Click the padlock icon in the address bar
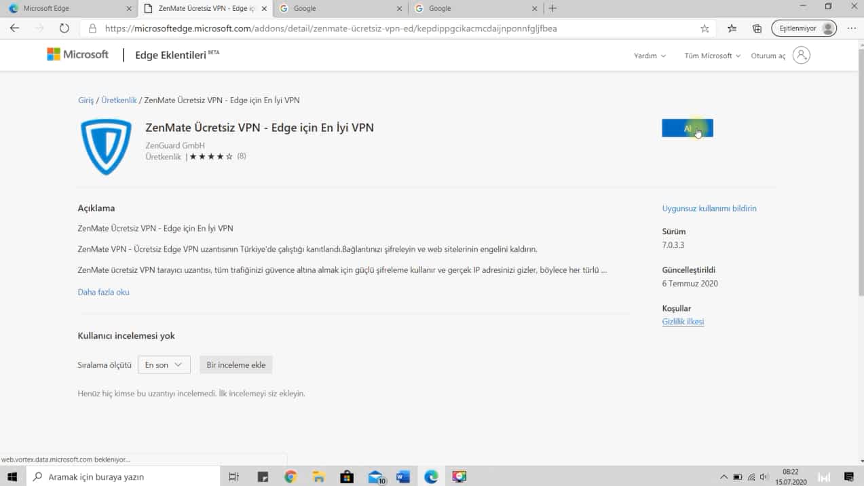 (93, 29)
